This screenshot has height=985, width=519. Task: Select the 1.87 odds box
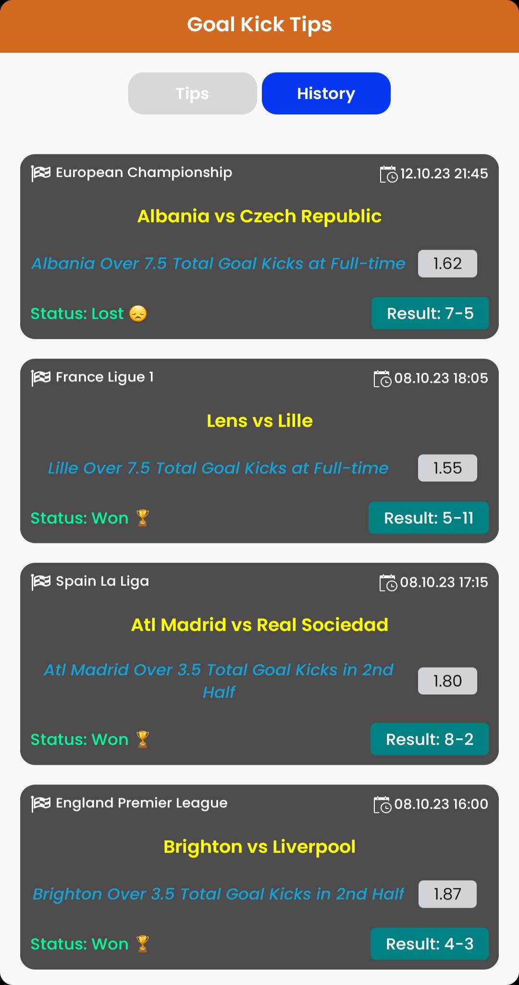point(447,894)
